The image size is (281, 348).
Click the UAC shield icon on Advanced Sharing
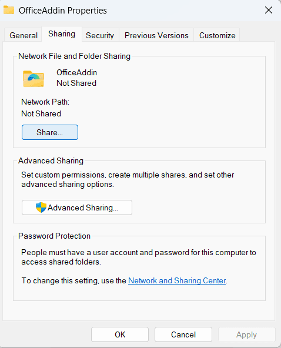click(41, 208)
